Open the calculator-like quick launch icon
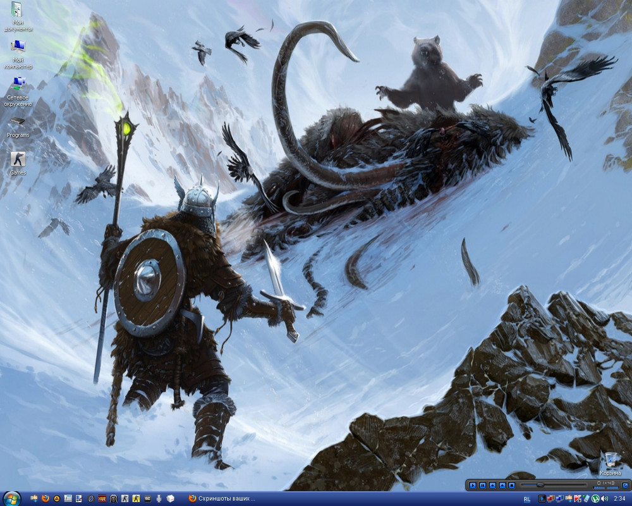 pyautogui.click(x=68, y=498)
